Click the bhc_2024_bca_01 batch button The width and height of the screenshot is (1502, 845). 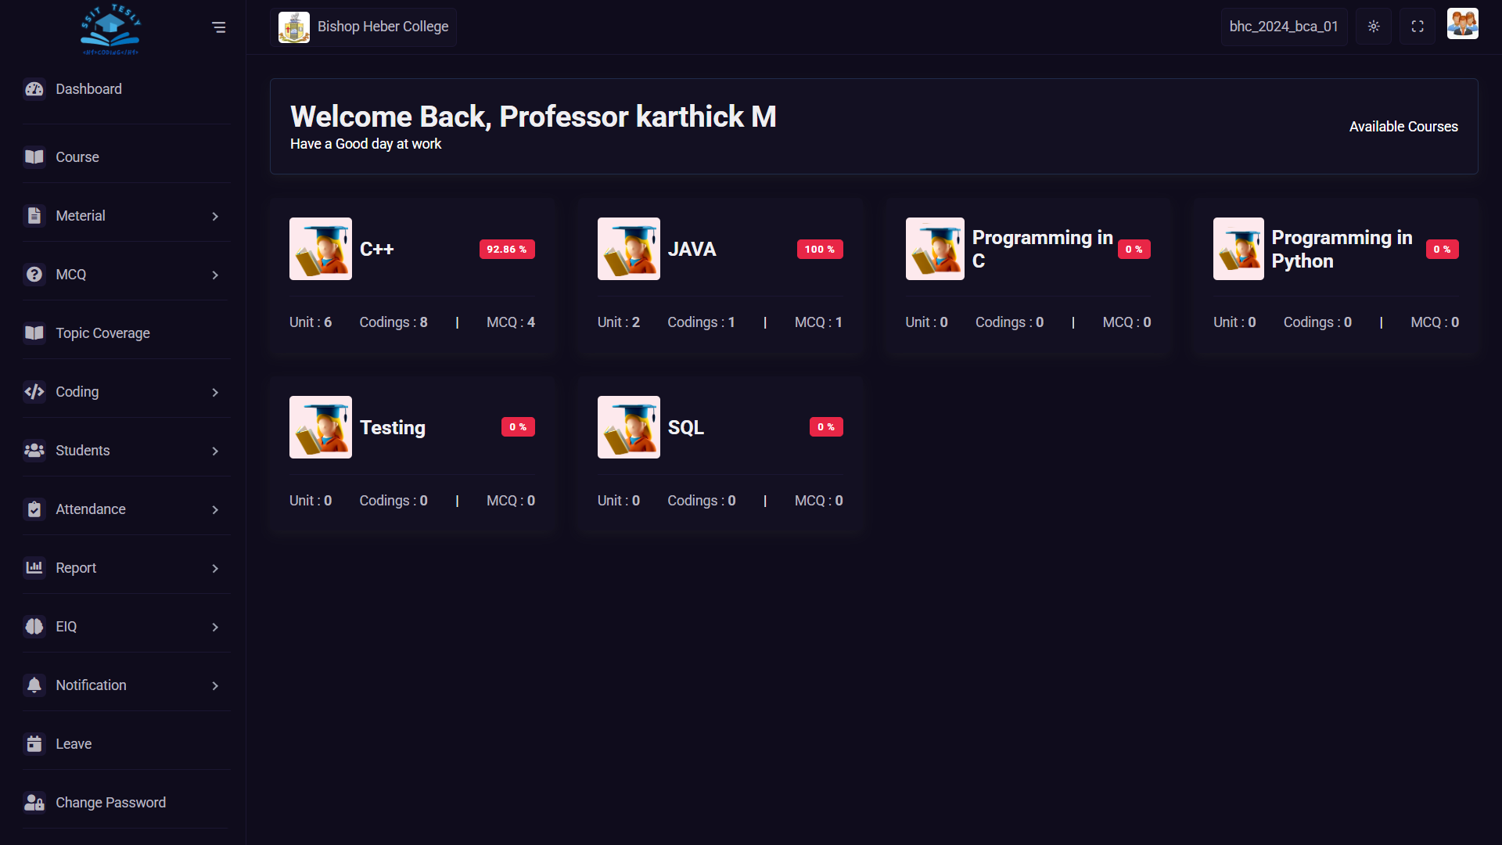tap(1284, 27)
